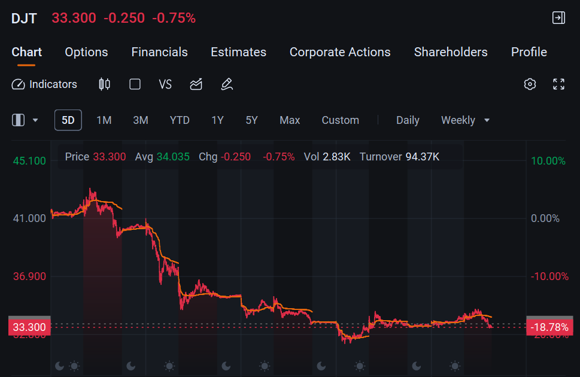Select the 5D time range
The width and height of the screenshot is (580, 377).
pos(68,120)
